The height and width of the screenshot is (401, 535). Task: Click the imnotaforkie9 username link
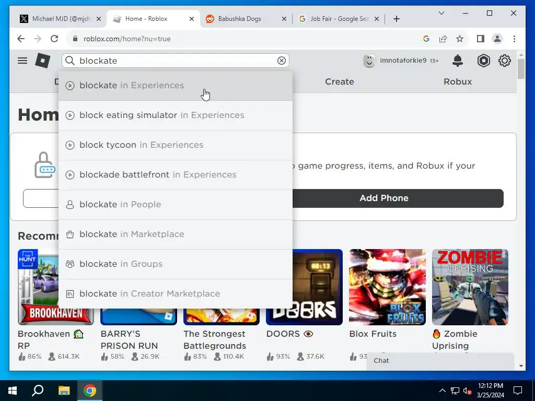point(403,61)
